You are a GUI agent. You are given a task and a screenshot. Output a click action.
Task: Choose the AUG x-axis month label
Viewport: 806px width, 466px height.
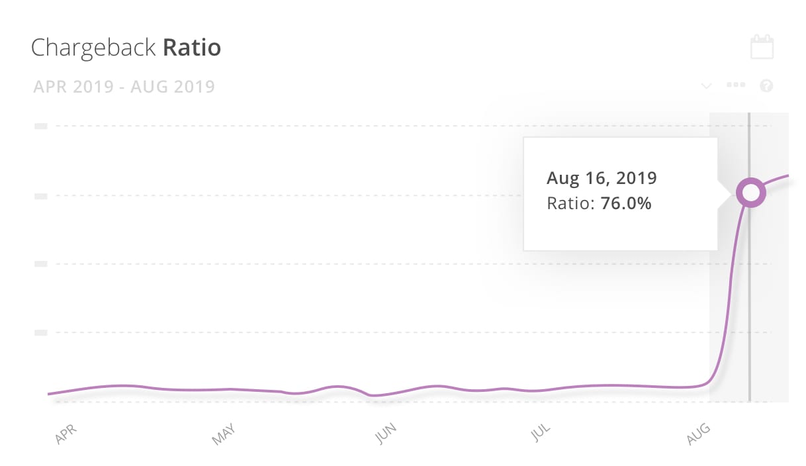(698, 433)
